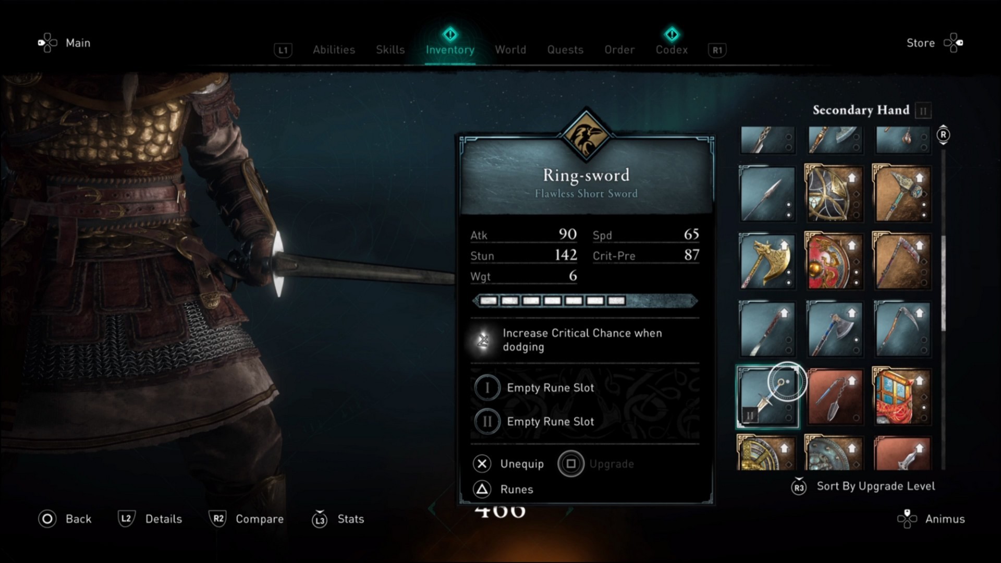Click the weapon upgrade level bar
This screenshot has height=563, width=1001.
[585, 301]
